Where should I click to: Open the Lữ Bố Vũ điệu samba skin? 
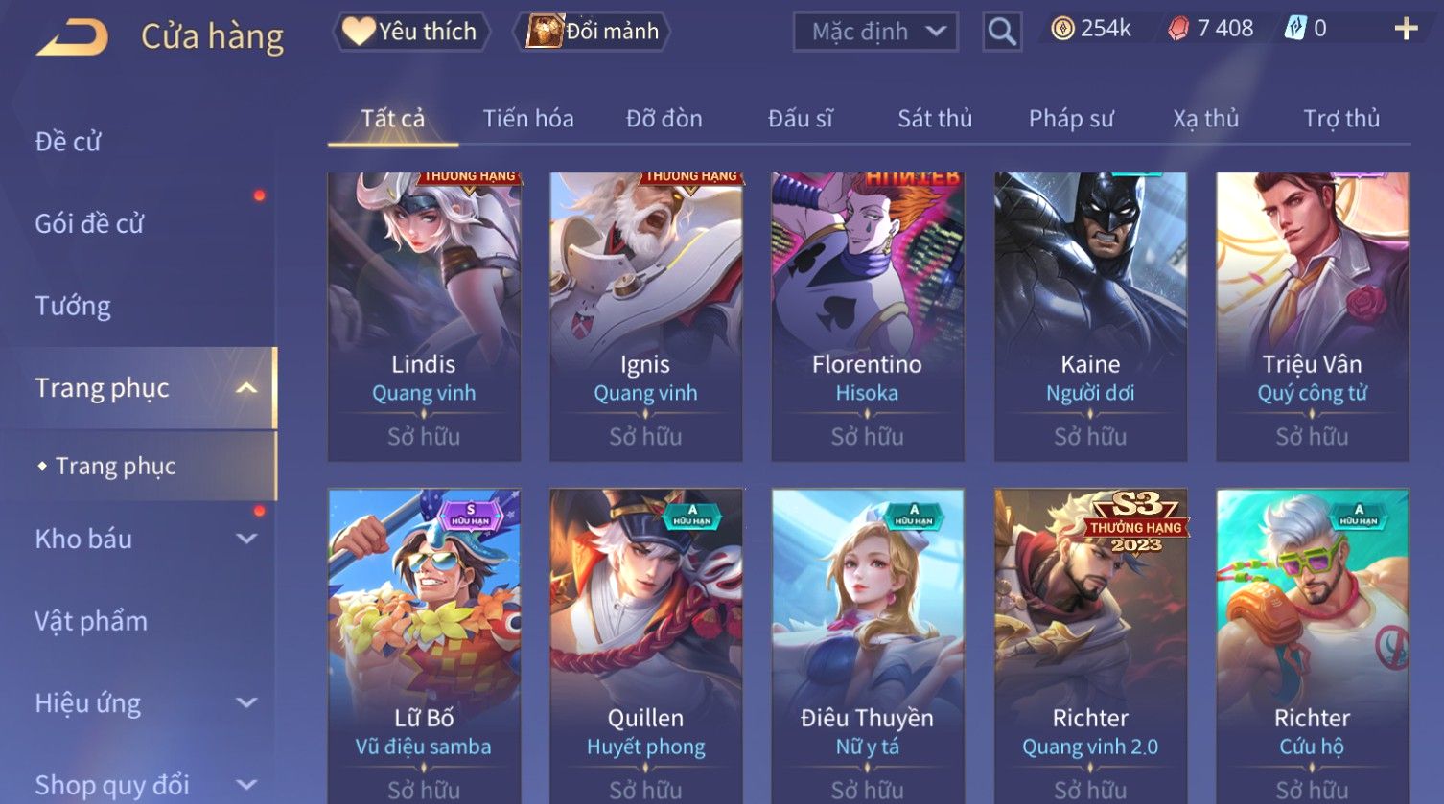coord(424,646)
